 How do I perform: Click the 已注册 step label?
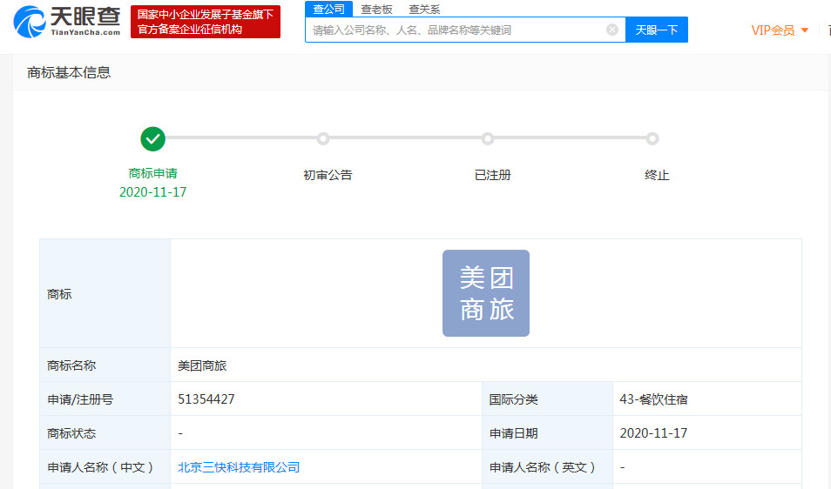click(492, 175)
